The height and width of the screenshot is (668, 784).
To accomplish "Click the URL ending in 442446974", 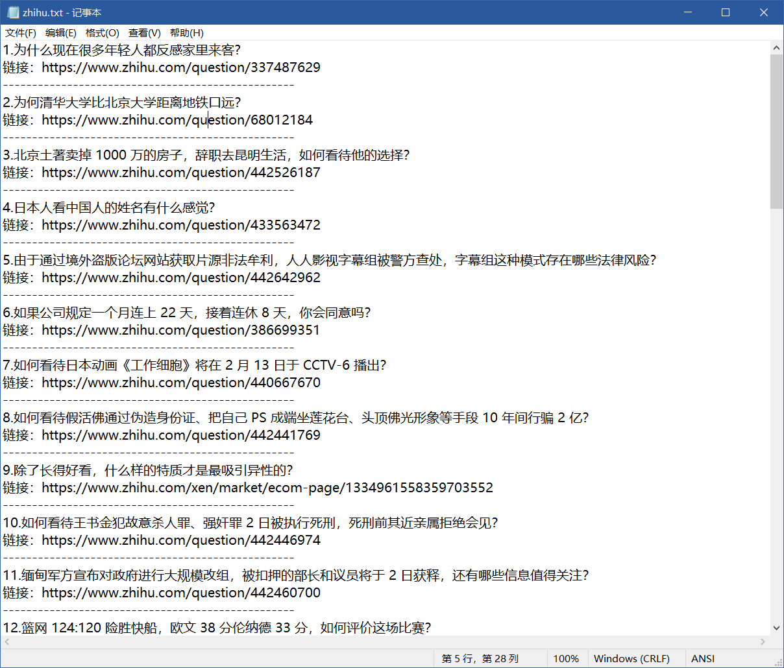I will (x=181, y=540).
